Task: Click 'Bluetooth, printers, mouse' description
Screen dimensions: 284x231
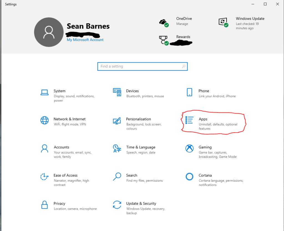Action: 145,96
